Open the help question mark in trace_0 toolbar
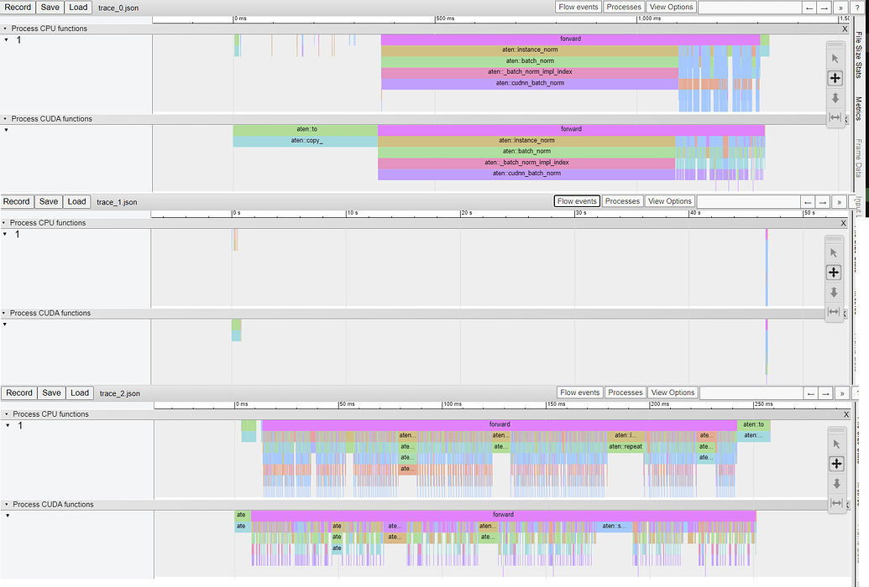Screen dimensions: 869x587 tap(856, 8)
